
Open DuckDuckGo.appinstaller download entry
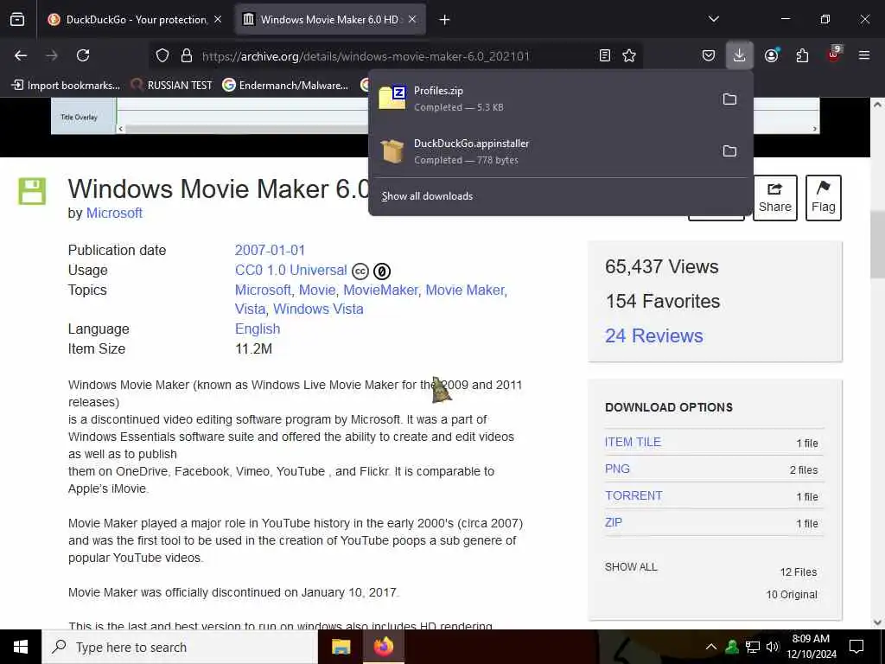[542, 151]
